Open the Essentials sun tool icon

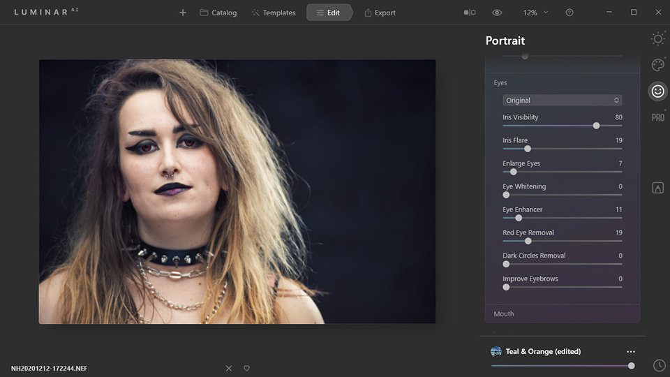point(658,39)
